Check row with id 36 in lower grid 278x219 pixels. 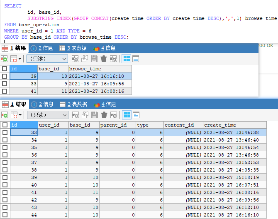[5, 155]
